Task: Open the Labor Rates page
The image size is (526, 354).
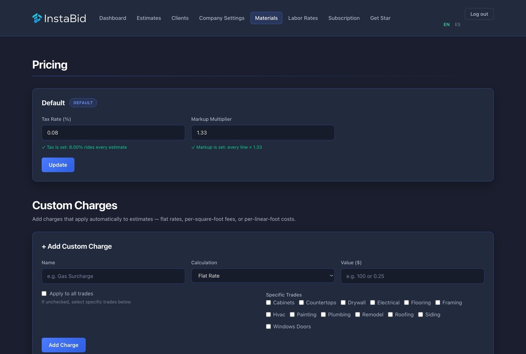Action: 303,18
